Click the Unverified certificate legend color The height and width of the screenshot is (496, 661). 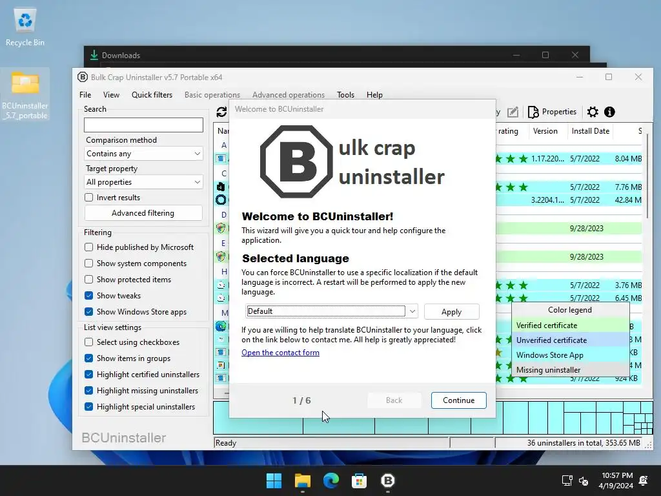[570, 340]
